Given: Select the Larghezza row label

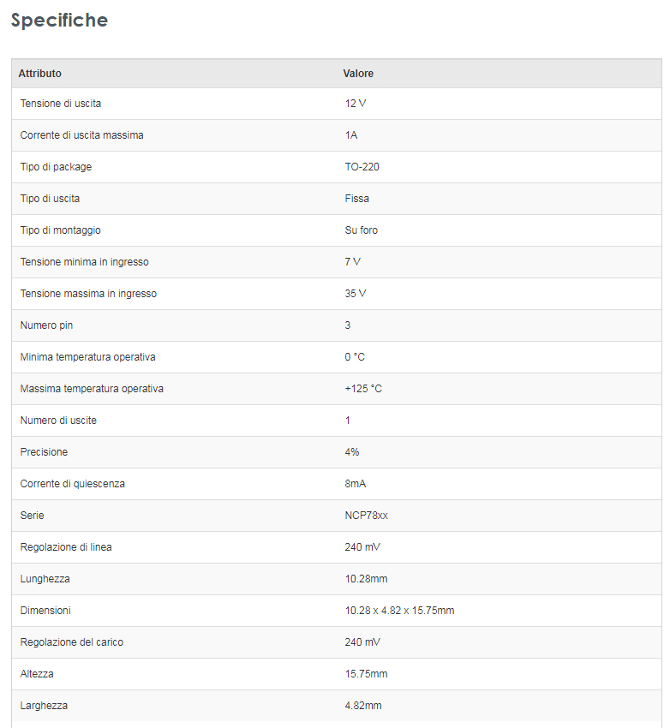Looking at the screenshot, I should [x=45, y=706].
